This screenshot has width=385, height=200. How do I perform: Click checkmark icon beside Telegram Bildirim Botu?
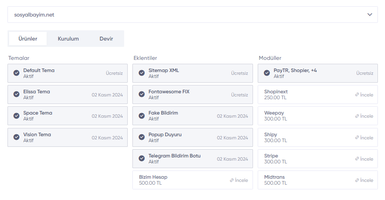(142, 158)
